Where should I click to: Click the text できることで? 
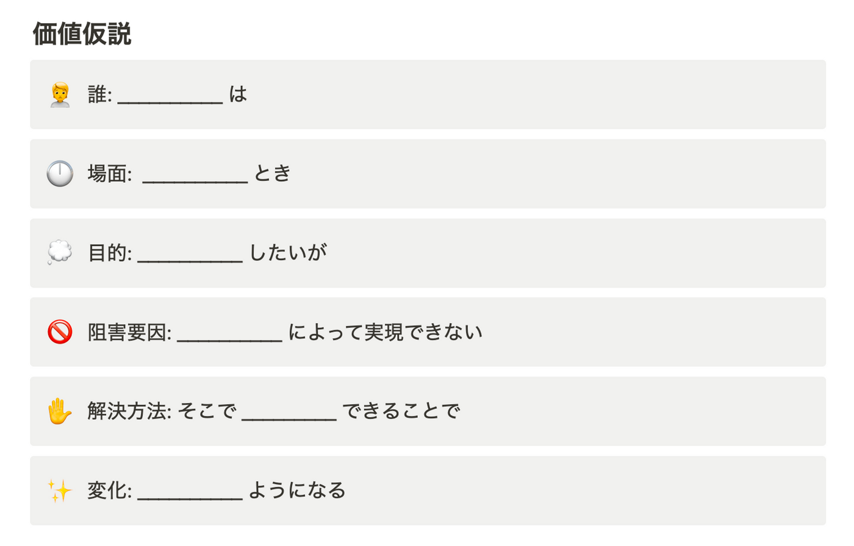pyautogui.click(x=401, y=411)
